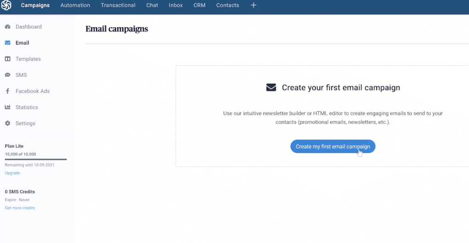
Task: Click the plus icon in top navigation
Action: pos(254,5)
